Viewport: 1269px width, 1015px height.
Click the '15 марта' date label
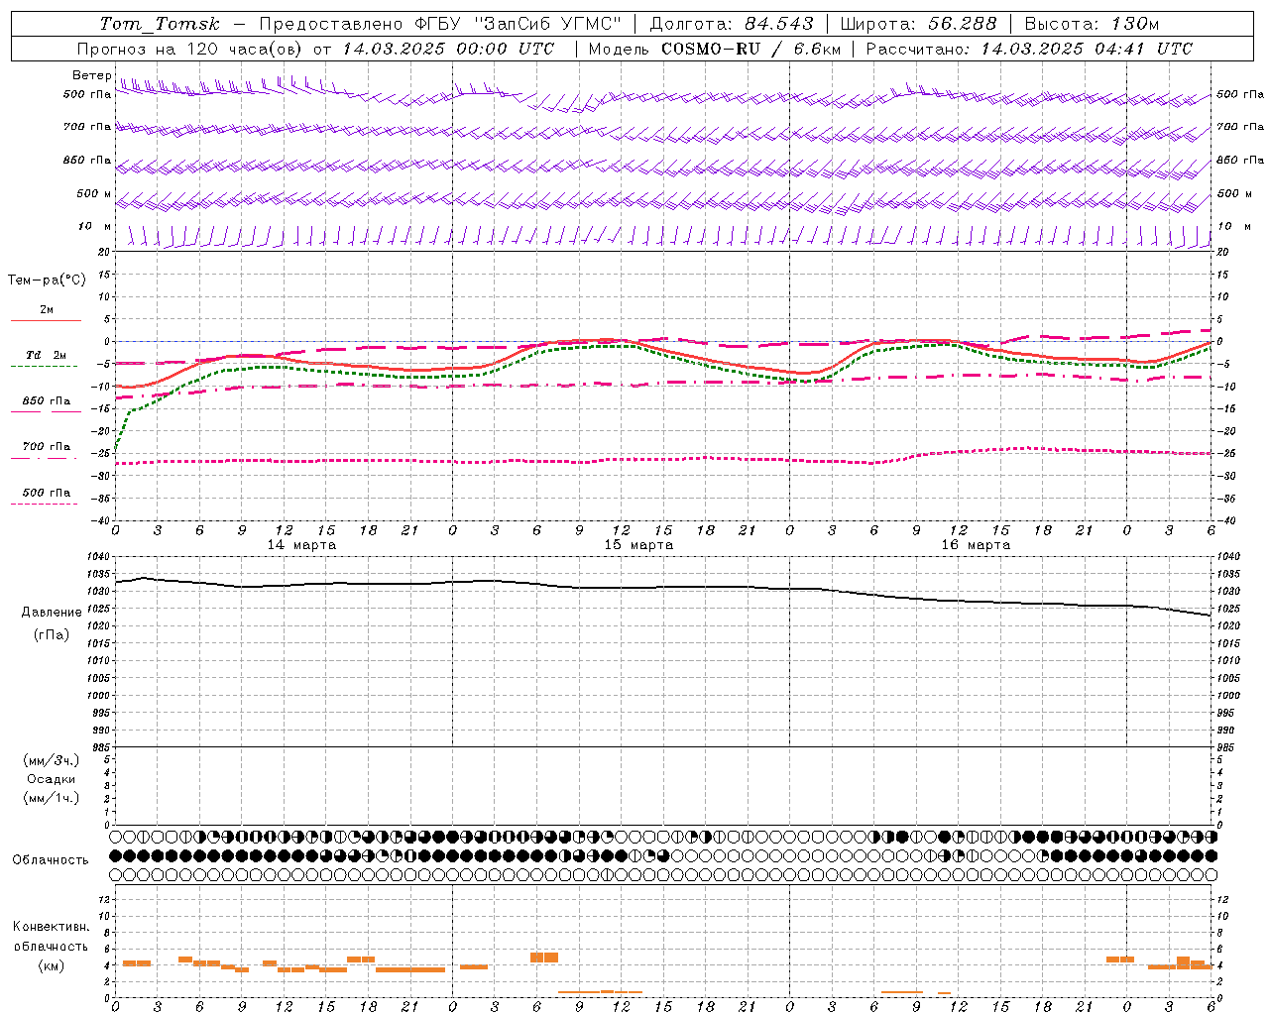tap(639, 545)
